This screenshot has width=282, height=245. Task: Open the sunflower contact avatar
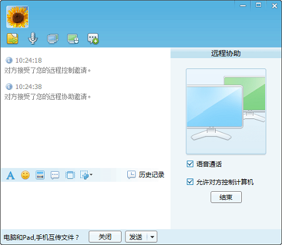point(18,17)
